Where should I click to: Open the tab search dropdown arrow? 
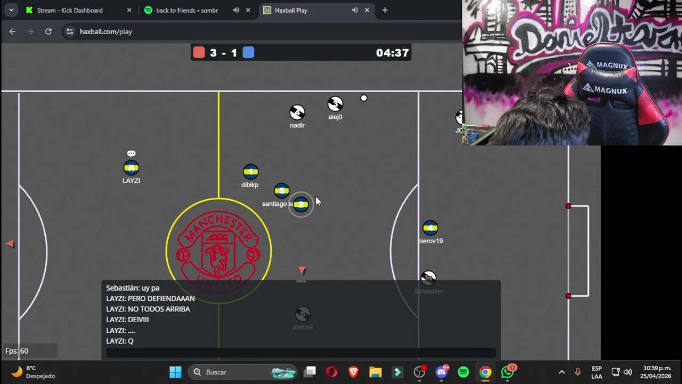tap(11, 10)
